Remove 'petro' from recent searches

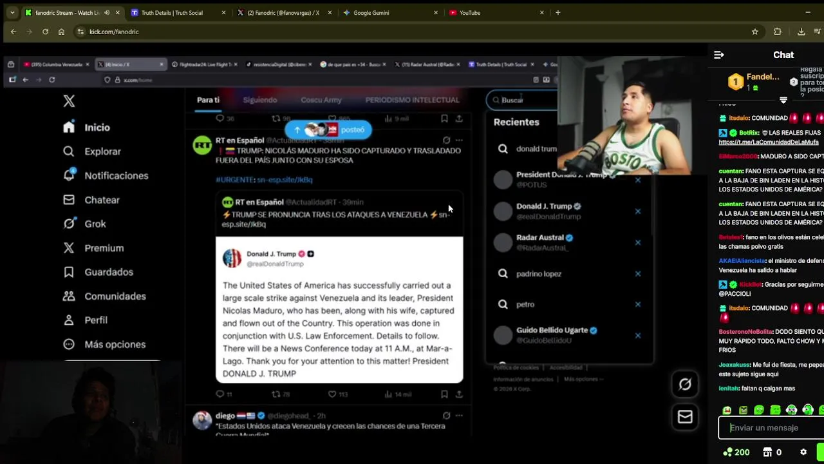pyautogui.click(x=638, y=304)
